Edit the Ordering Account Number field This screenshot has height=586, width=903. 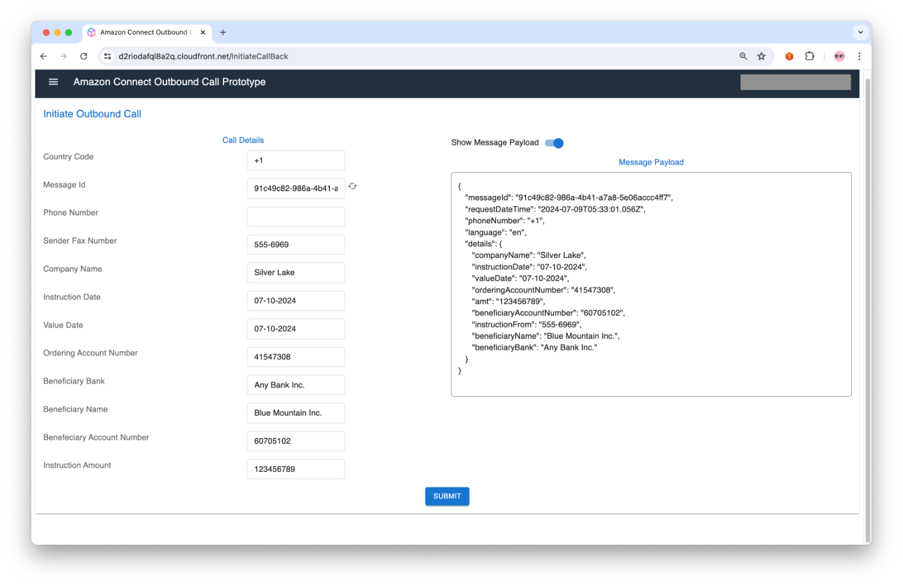click(296, 357)
